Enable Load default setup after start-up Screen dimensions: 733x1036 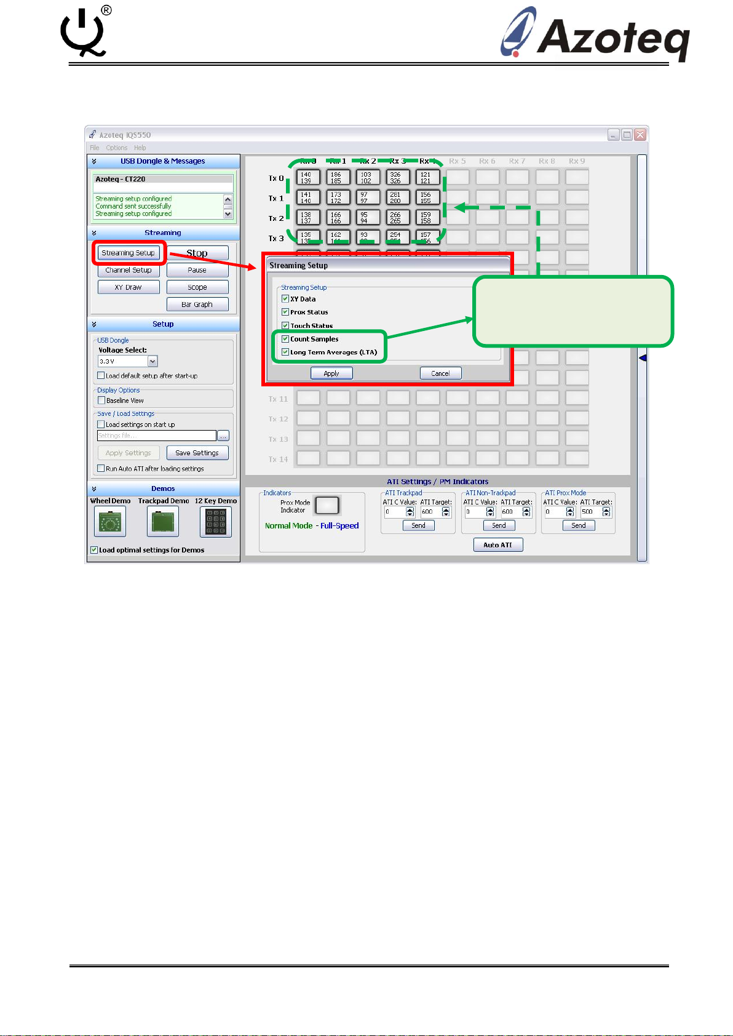point(101,375)
